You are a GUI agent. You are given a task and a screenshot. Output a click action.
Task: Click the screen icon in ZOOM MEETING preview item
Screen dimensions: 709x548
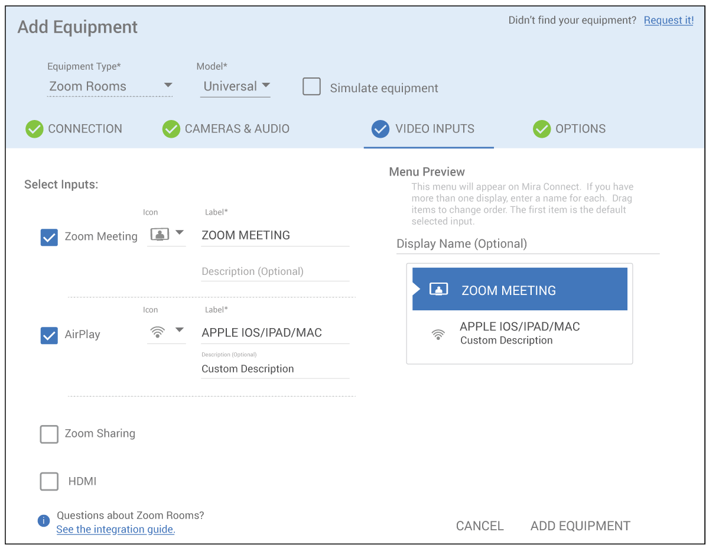[438, 290]
